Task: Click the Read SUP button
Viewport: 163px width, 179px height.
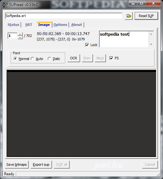Action: [x=146, y=16]
